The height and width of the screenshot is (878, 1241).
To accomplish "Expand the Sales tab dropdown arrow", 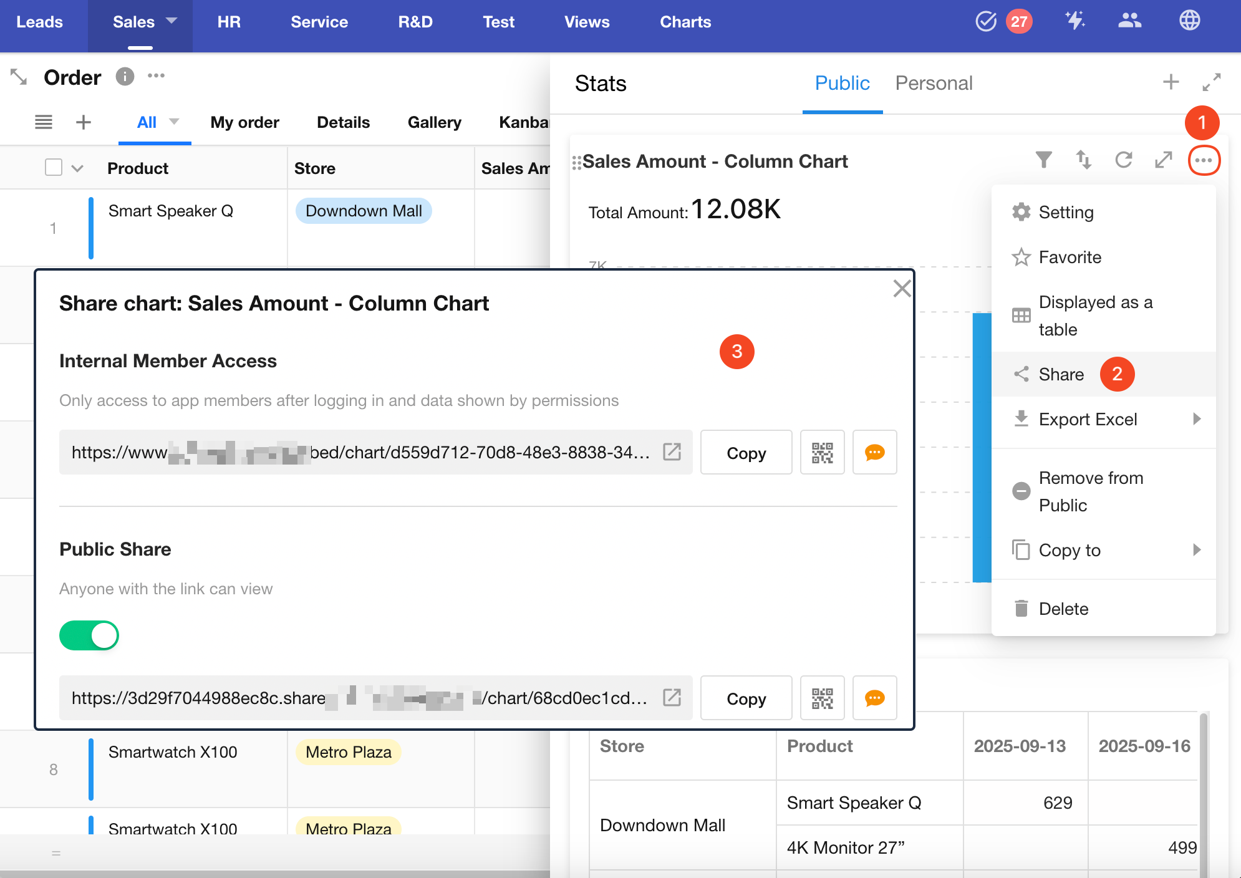I will tap(171, 21).
